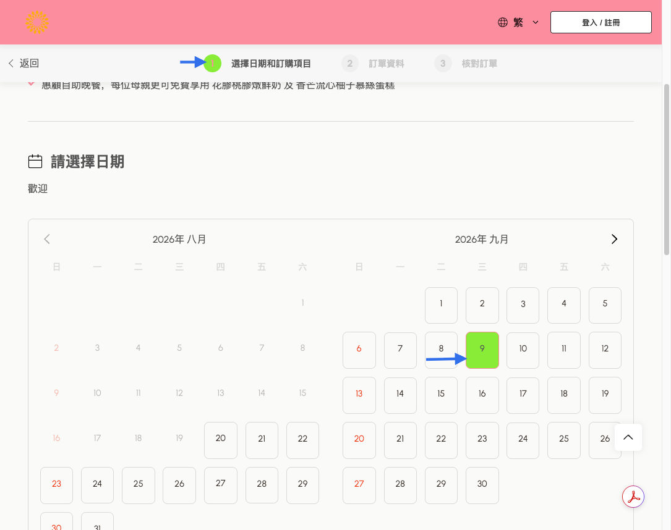Select September 24
The height and width of the screenshot is (530, 671).
point(523,440)
